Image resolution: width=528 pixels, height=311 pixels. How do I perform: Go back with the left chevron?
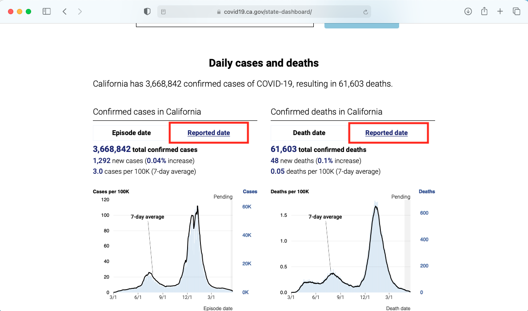[64, 12]
